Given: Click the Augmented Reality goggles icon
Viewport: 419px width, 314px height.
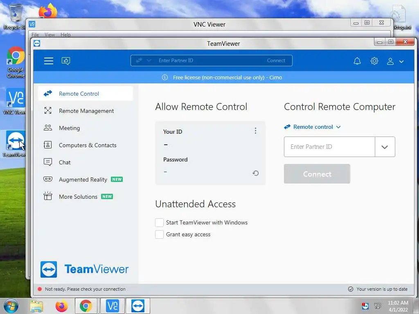Looking at the screenshot, I should pyautogui.click(x=48, y=179).
